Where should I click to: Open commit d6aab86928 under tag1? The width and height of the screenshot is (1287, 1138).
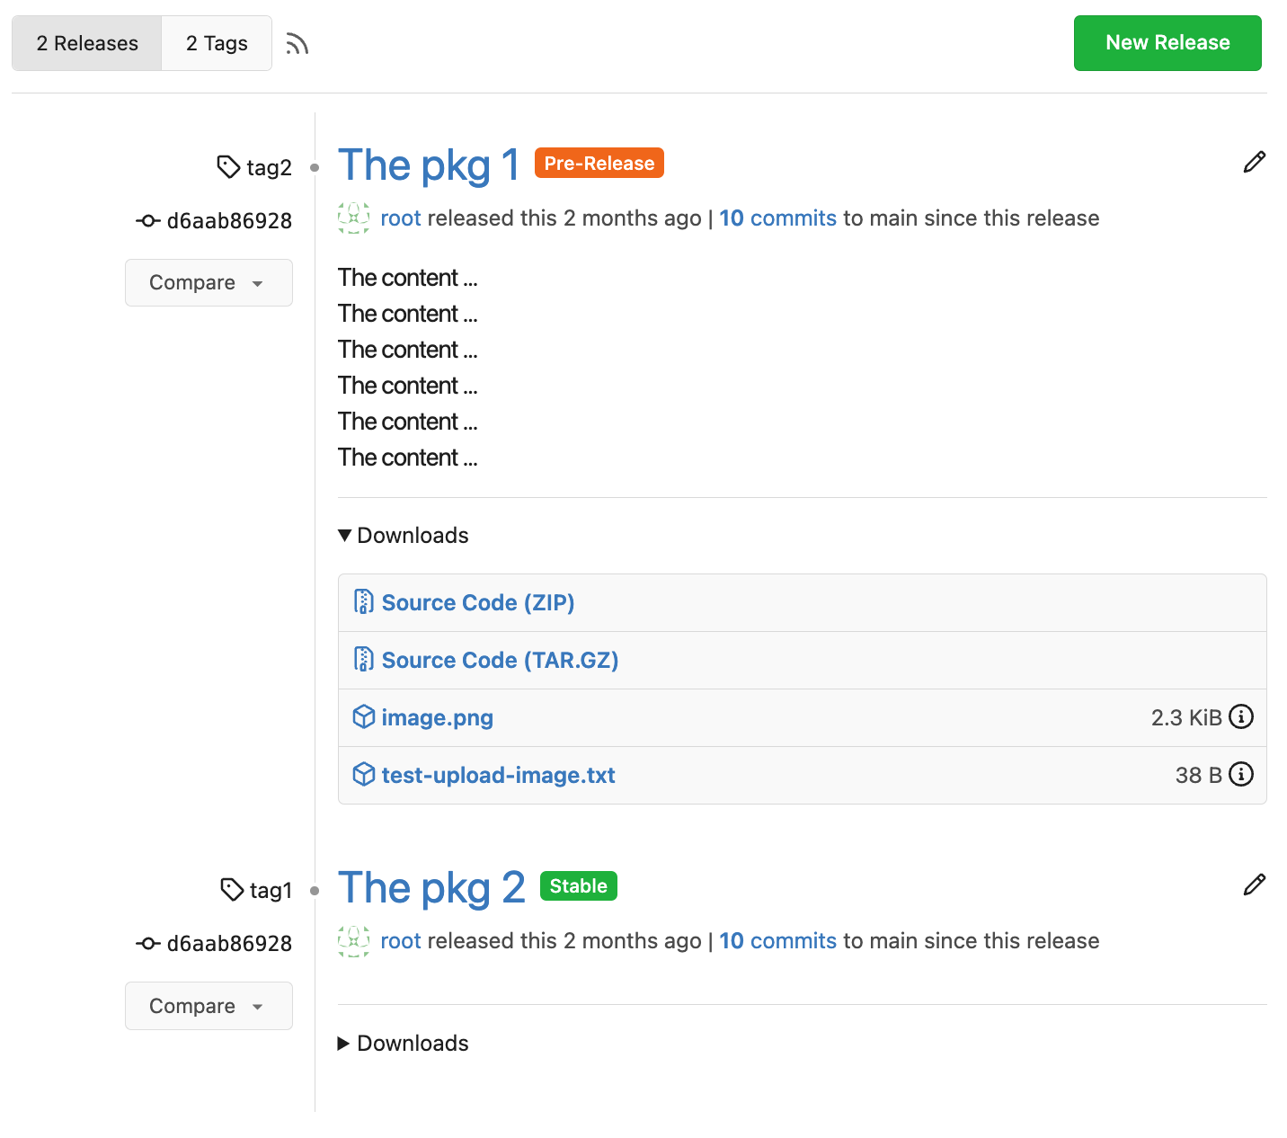coord(228,944)
